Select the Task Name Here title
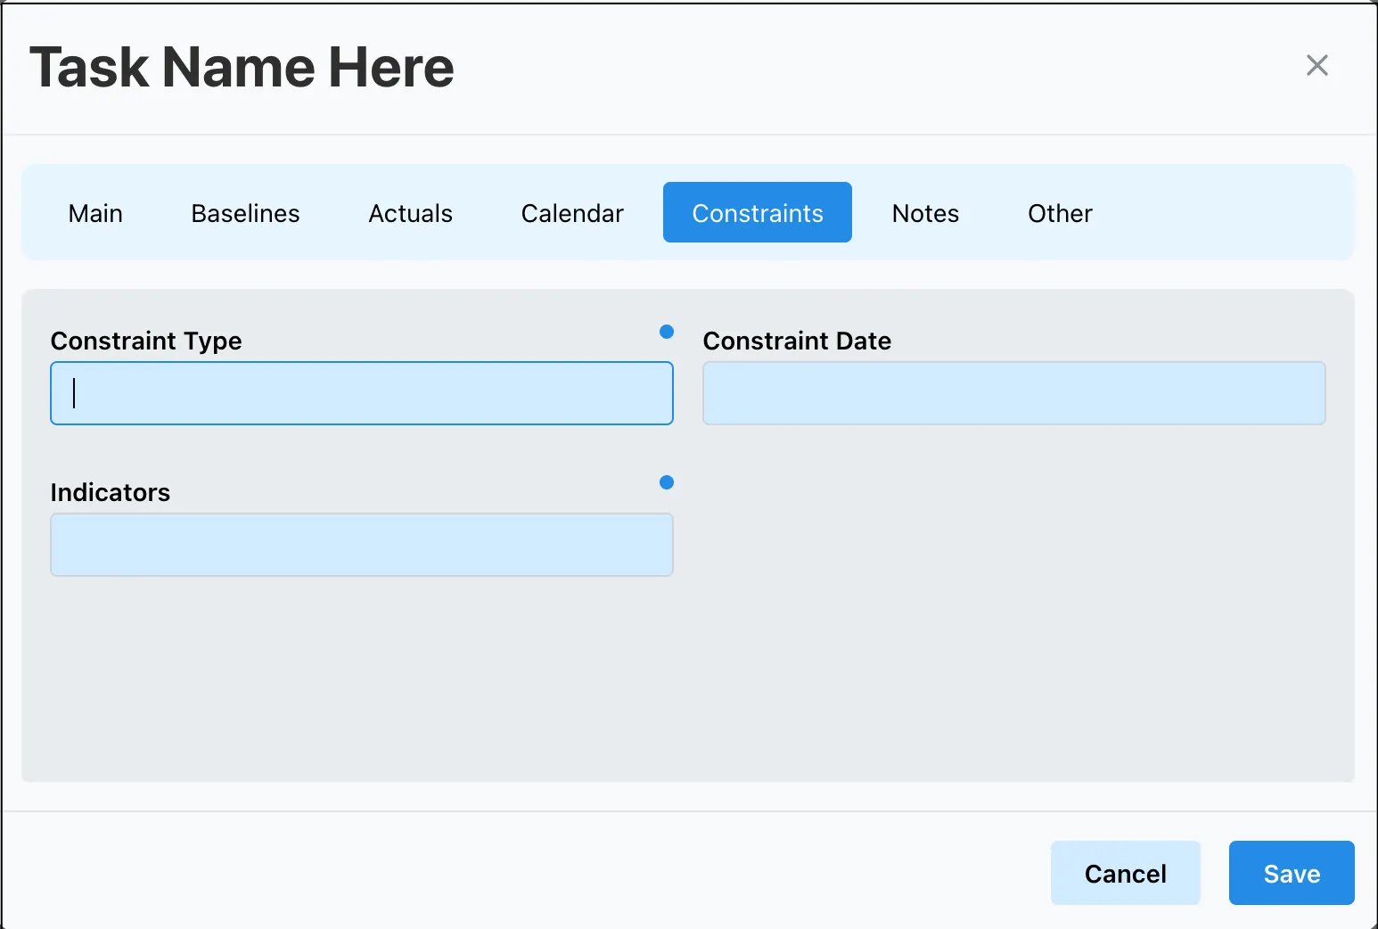The image size is (1378, 929). point(242,67)
